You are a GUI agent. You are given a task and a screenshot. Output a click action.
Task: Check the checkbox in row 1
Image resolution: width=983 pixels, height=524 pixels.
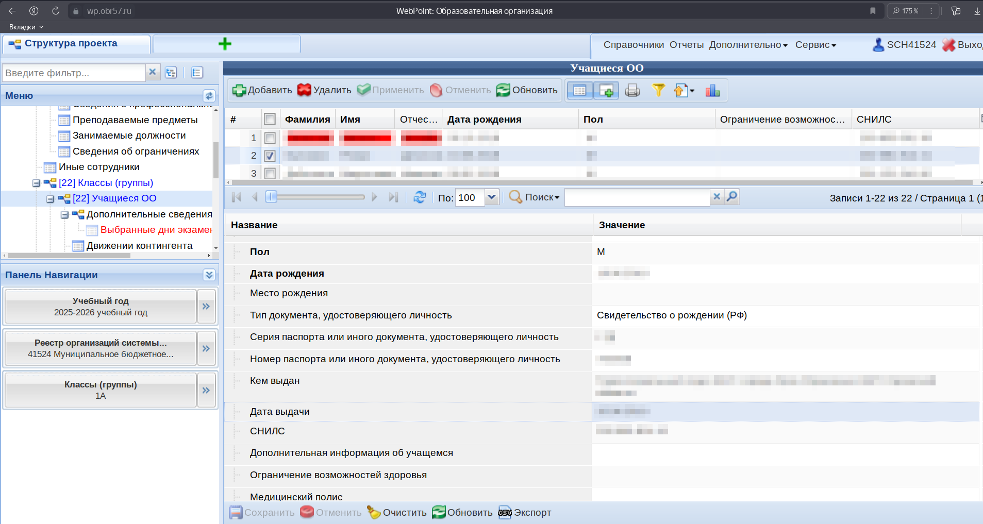coord(270,138)
